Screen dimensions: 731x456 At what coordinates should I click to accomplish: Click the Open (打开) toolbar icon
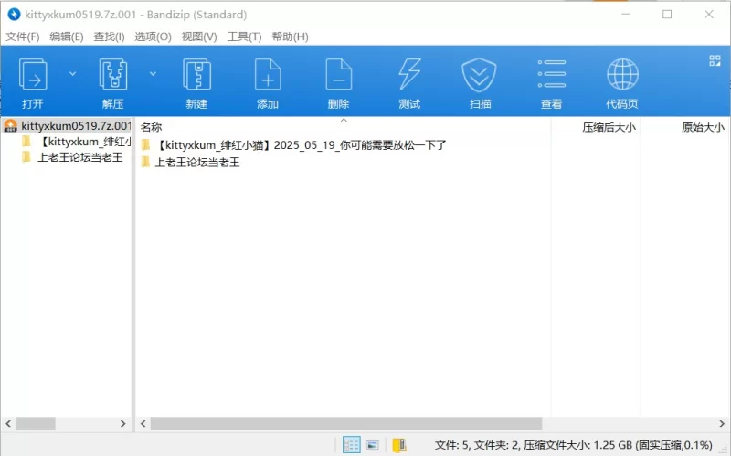[33, 75]
